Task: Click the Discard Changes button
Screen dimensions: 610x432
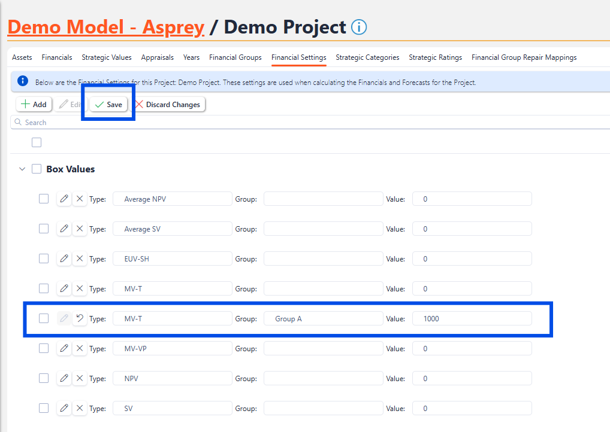Action: (x=168, y=105)
